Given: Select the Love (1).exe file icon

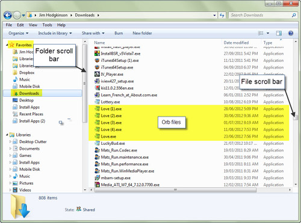Looking at the screenshot, I should 97,109.
